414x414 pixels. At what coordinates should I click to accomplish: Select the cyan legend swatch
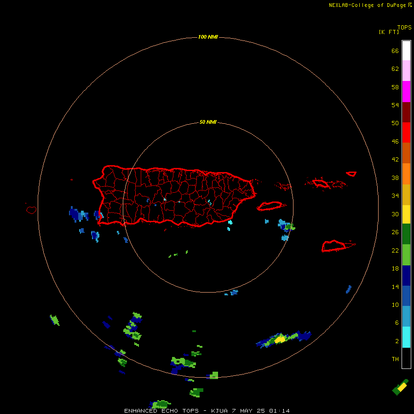[x=406, y=338]
